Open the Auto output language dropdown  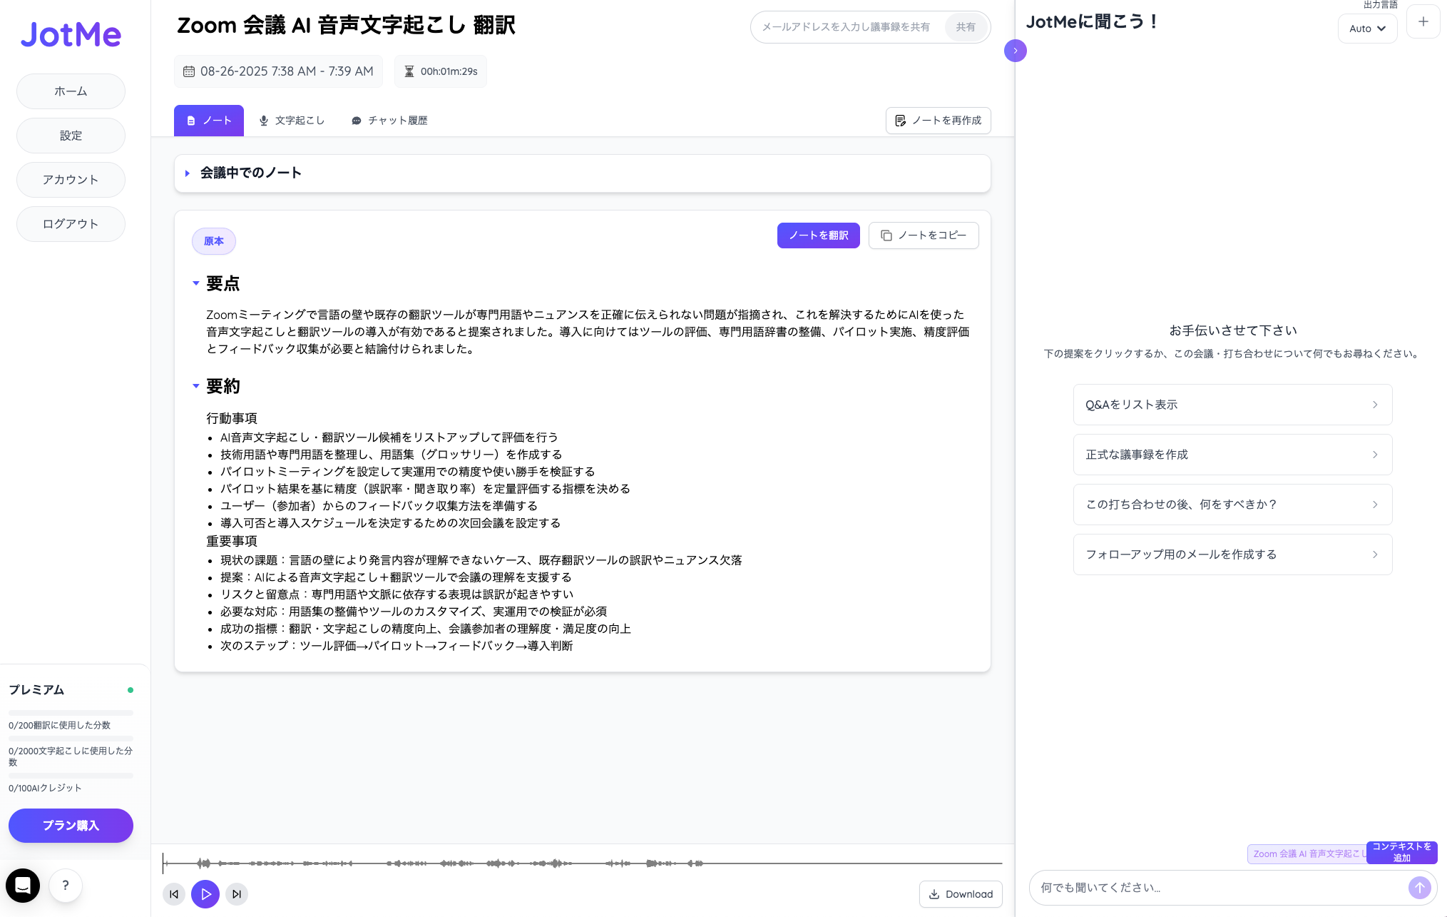click(x=1367, y=29)
